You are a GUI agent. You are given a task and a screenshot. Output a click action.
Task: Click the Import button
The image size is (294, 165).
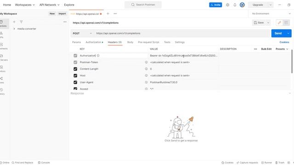(x=62, y=14)
